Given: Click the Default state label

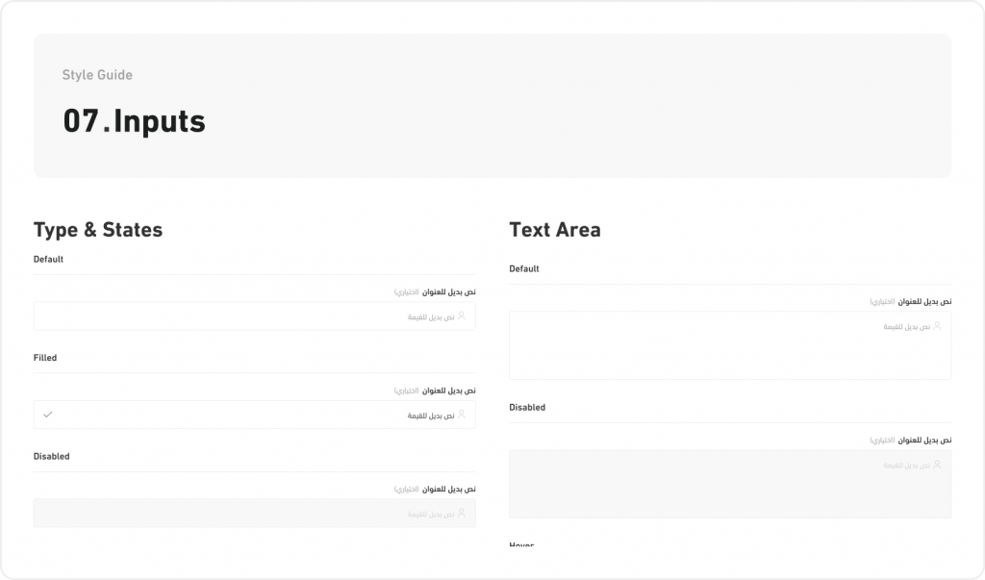Looking at the screenshot, I should click(49, 259).
